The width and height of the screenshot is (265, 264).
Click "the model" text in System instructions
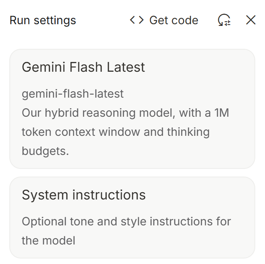(x=48, y=241)
